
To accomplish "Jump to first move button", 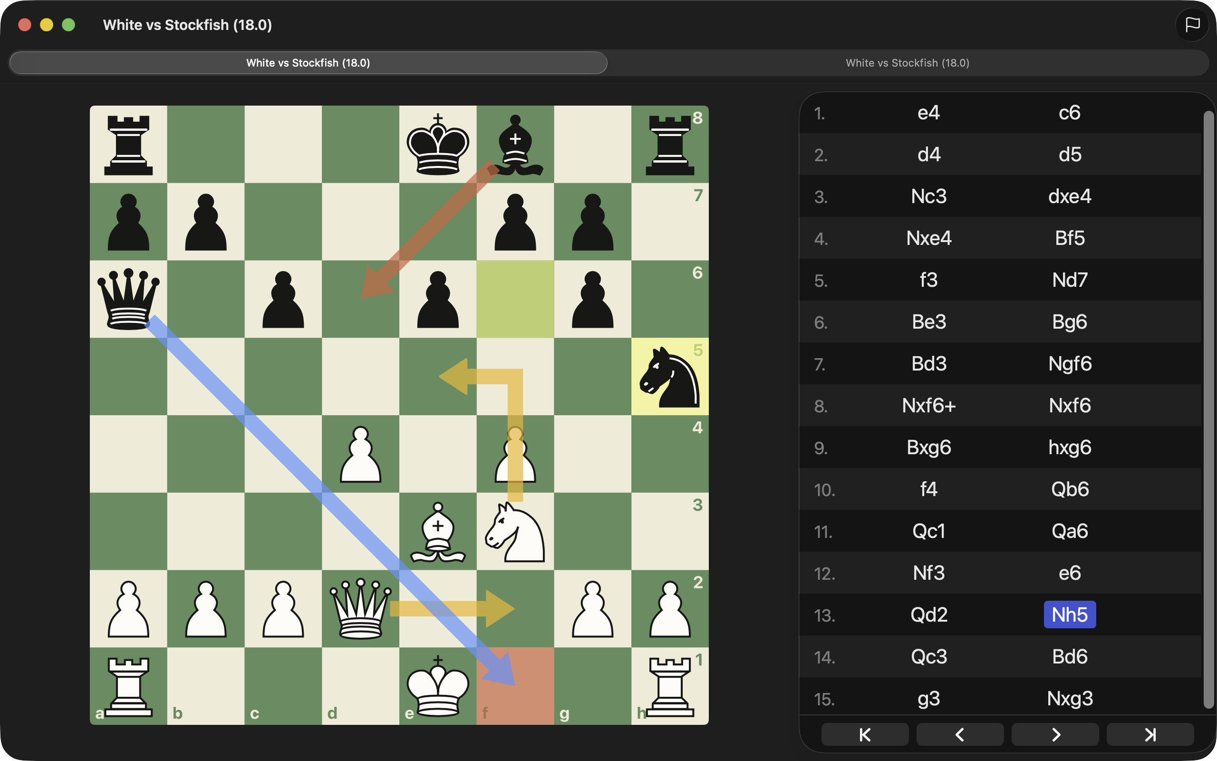I will (864, 734).
